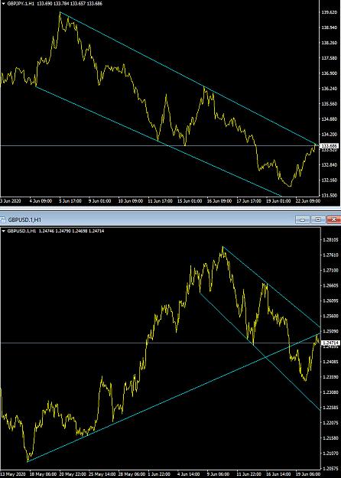Screen dimensions: 341x478
Task: Click the 1.23590 price axis label
Action: click(x=329, y=377)
